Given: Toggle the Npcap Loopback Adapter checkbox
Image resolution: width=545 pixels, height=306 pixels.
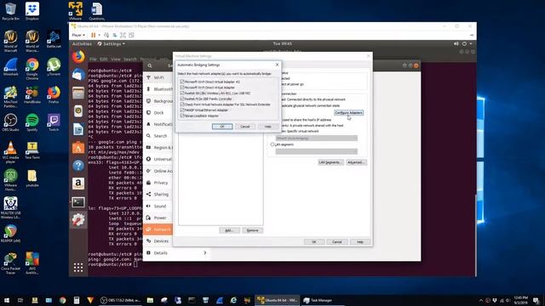Looking at the screenshot, I should [181, 116].
